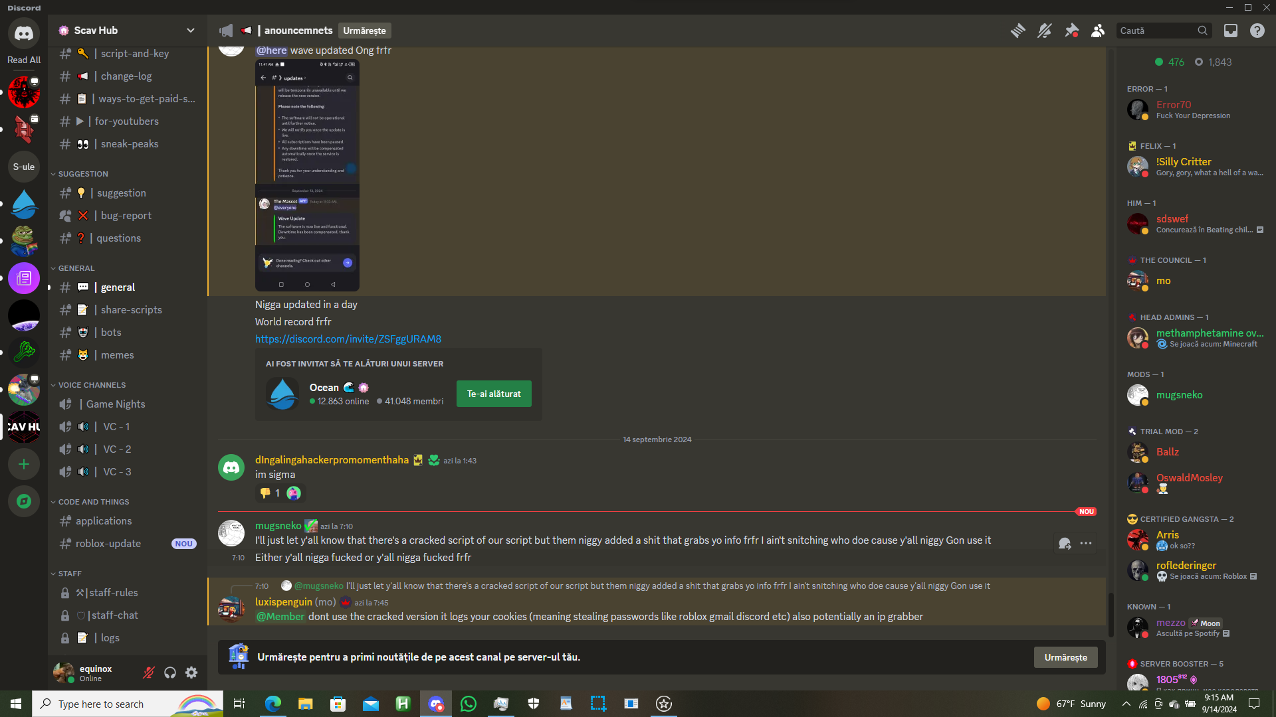Click the Caută search field
Screen dimensions: 1276x717
pos(1156,31)
